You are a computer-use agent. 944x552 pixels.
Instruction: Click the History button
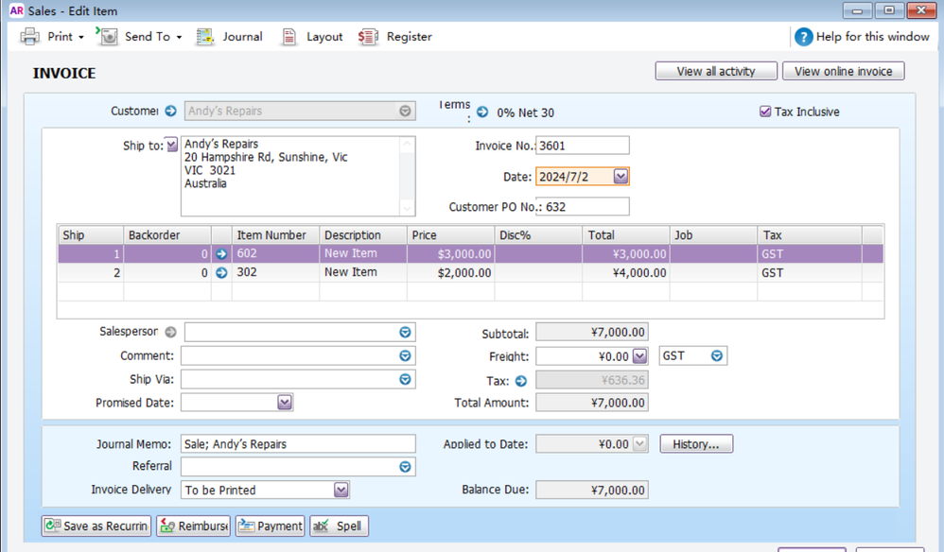tap(696, 444)
